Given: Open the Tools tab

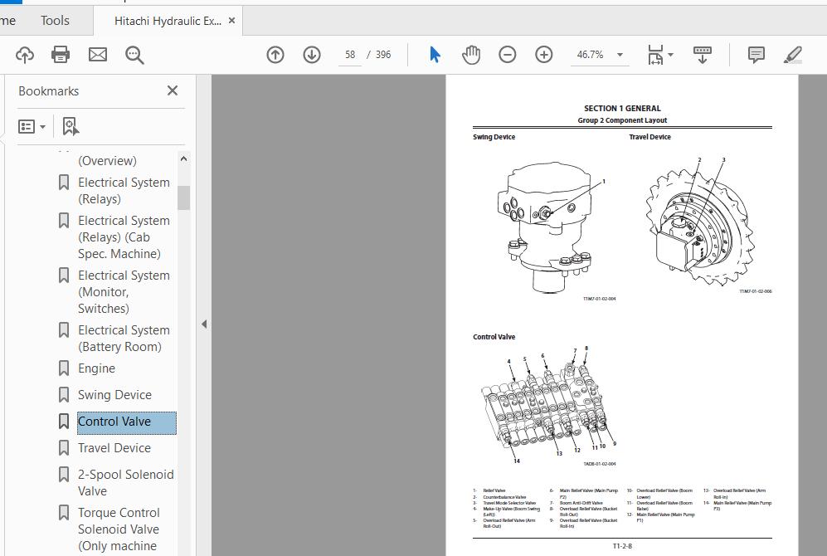Looking at the screenshot, I should point(56,21).
